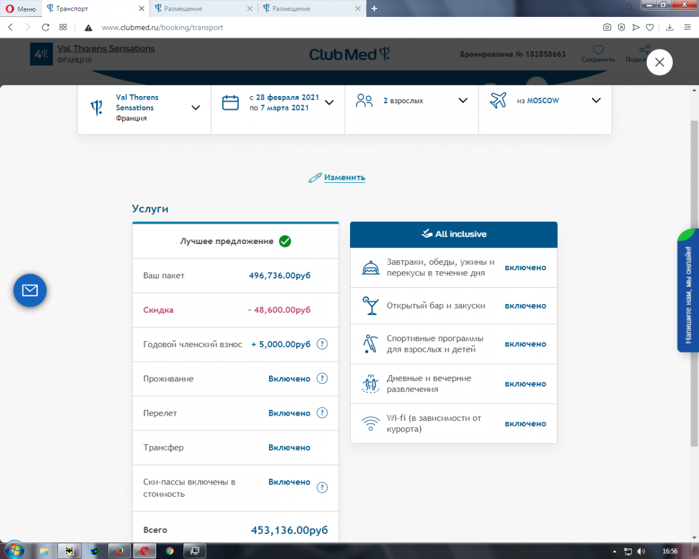Click the taskbar clock 16:56
The image size is (699, 559).
click(670, 551)
